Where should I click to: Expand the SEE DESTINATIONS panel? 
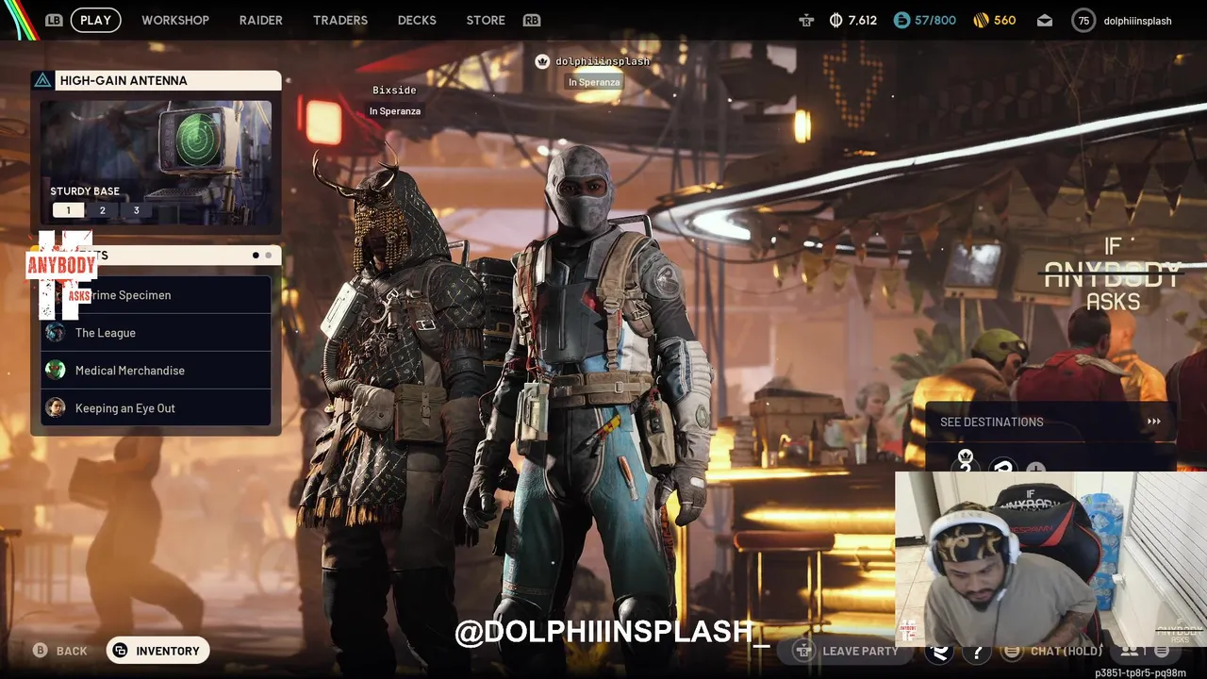(x=1050, y=422)
